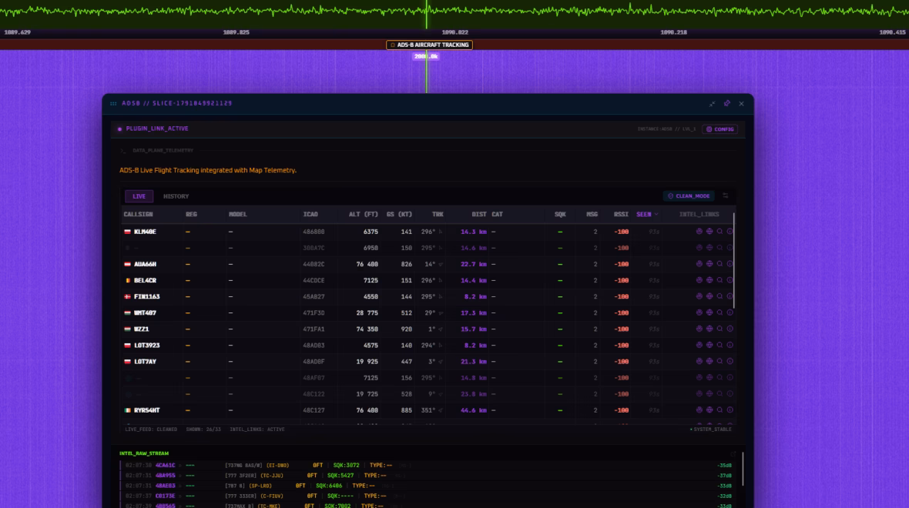This screenshot has height=508, width=909.
Task: Click the ADS-B AIRCRAFT TRACKING label
Action: (430, 45)
